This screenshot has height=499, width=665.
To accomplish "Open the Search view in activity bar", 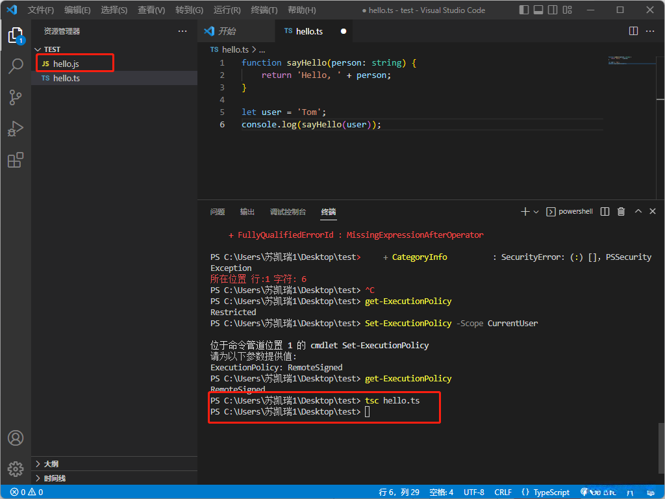I will tap(16, 66).
